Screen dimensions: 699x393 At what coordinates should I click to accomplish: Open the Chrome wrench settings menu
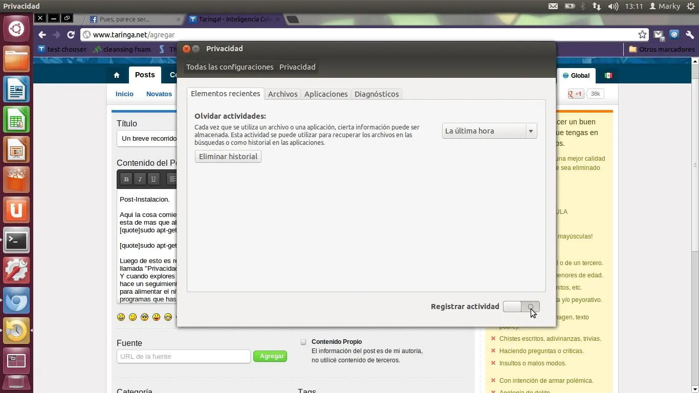689,35
